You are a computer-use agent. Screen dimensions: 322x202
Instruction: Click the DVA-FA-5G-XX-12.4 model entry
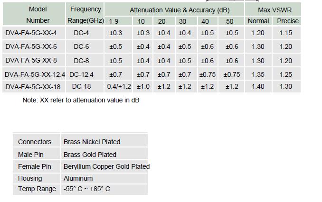pyautogui.click(x=35, y=74)
